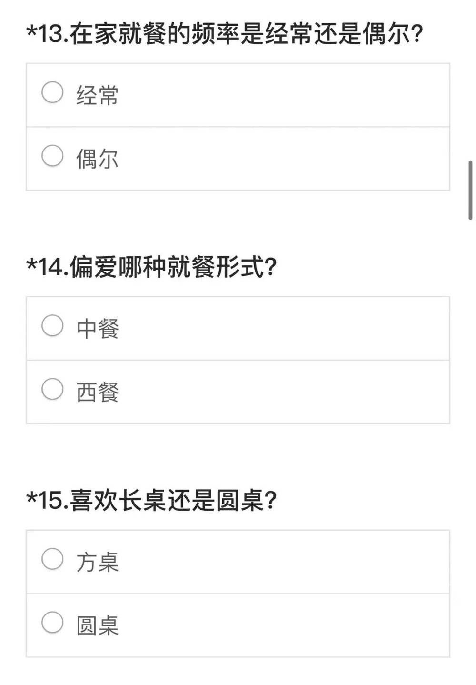Click the 西餐 text label

click(97, 391)
